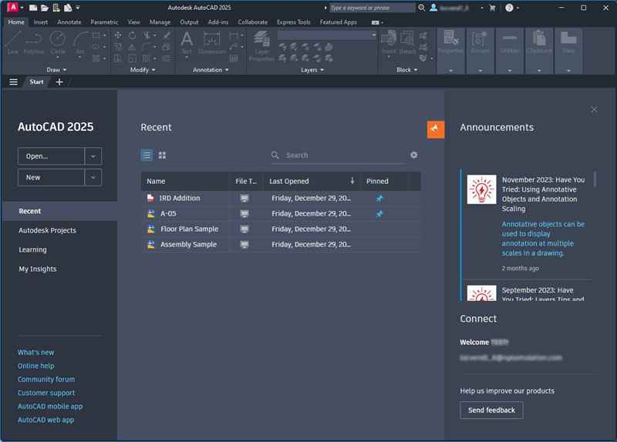The image size is (617, 442).
Task: Select the Polyline tool
Action: point(33,42)
